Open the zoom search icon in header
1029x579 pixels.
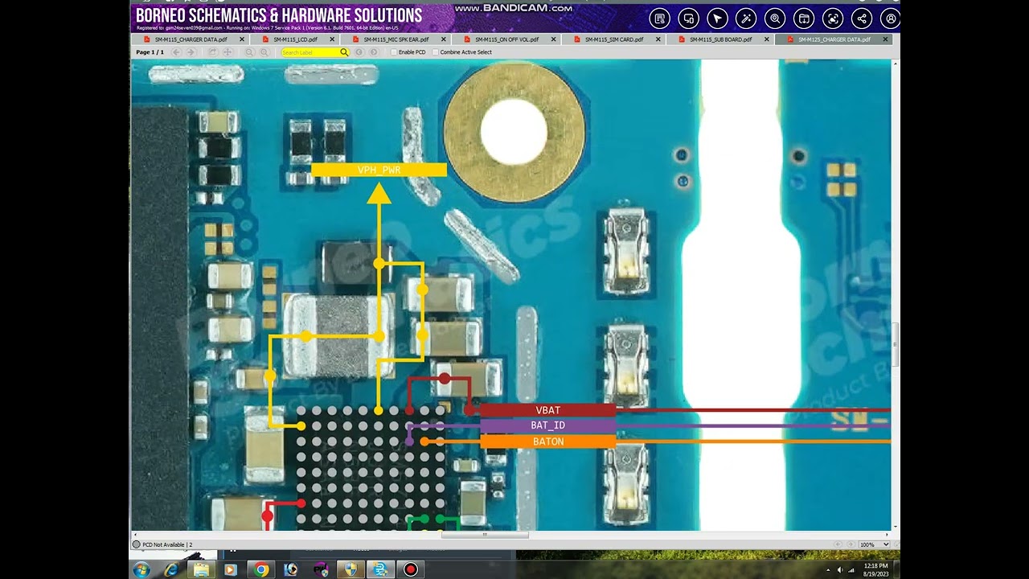(775, 18)
